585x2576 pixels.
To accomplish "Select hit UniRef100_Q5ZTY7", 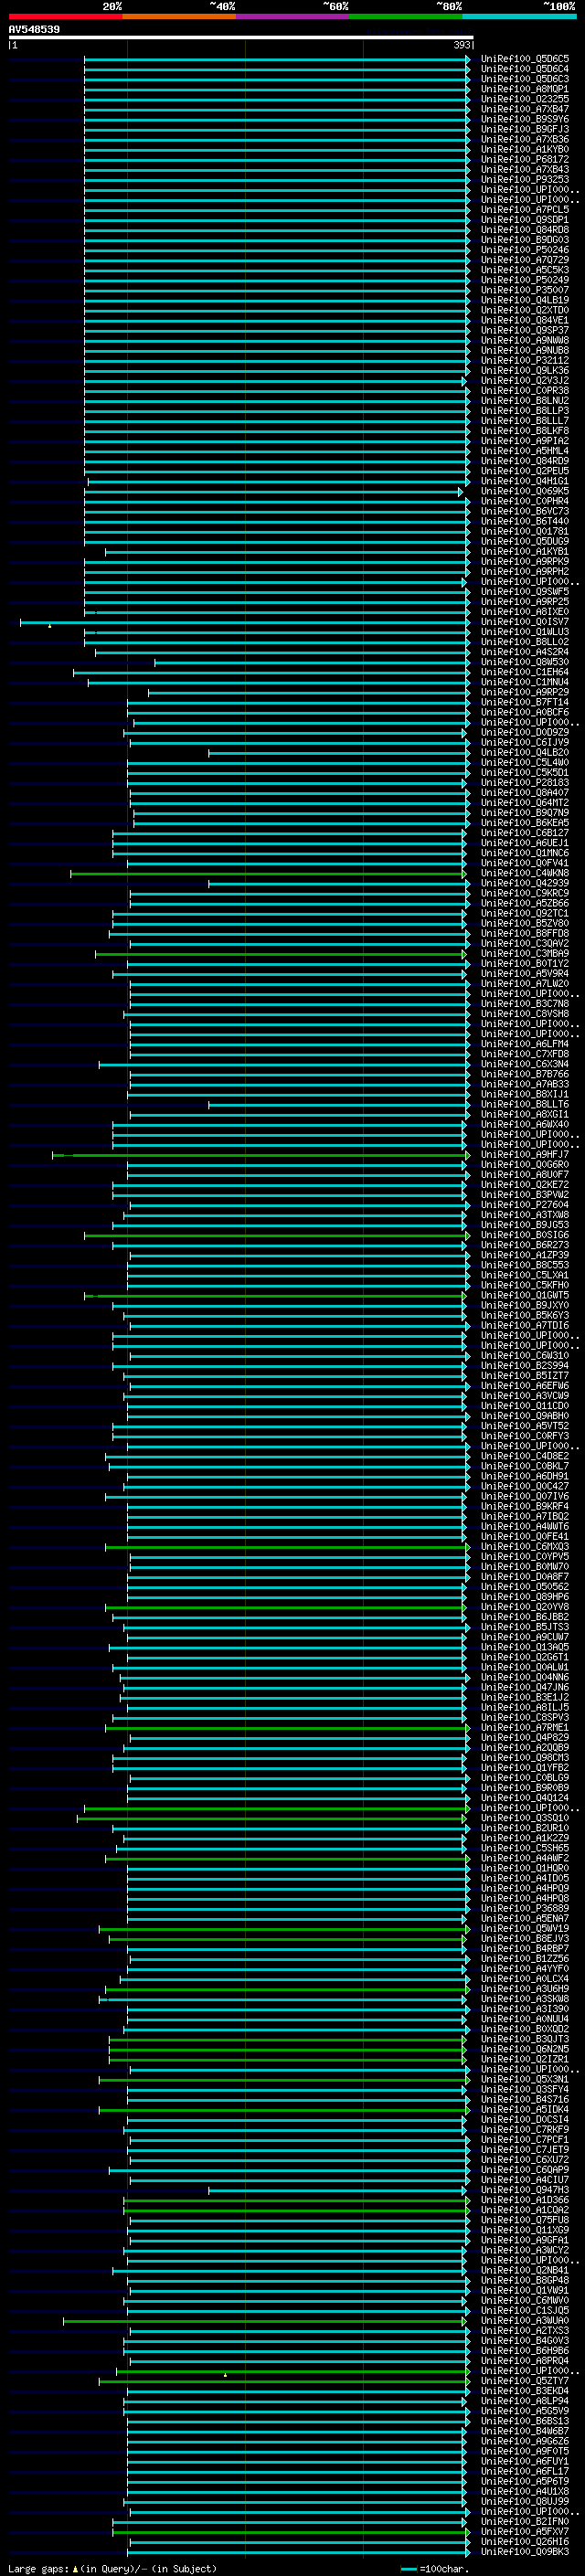I will click(525, 2381).
